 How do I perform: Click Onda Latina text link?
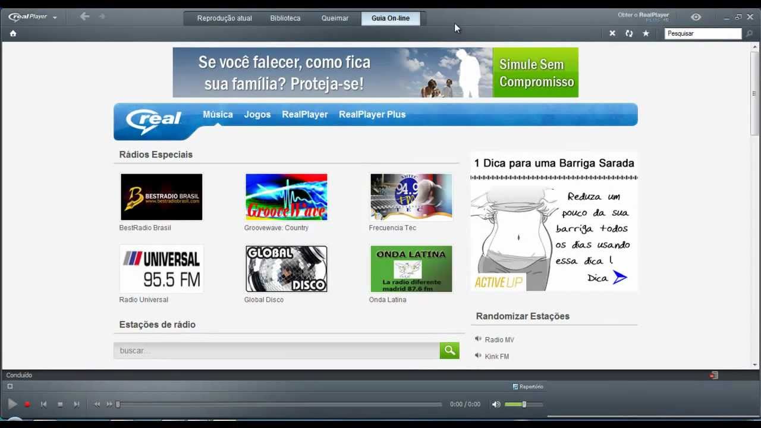388,300
